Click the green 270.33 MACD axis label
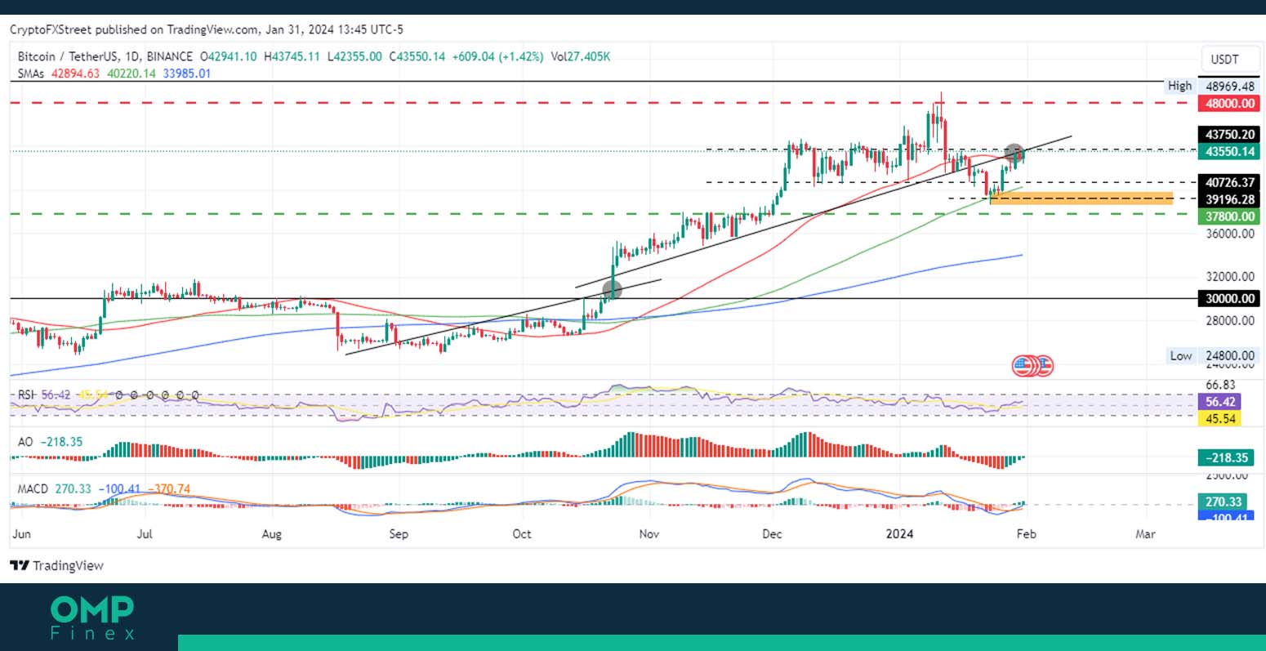1266x651 pixels. coord(1221,502)
